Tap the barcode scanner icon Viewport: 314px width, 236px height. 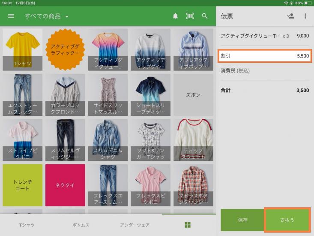[x=190, y=16]
